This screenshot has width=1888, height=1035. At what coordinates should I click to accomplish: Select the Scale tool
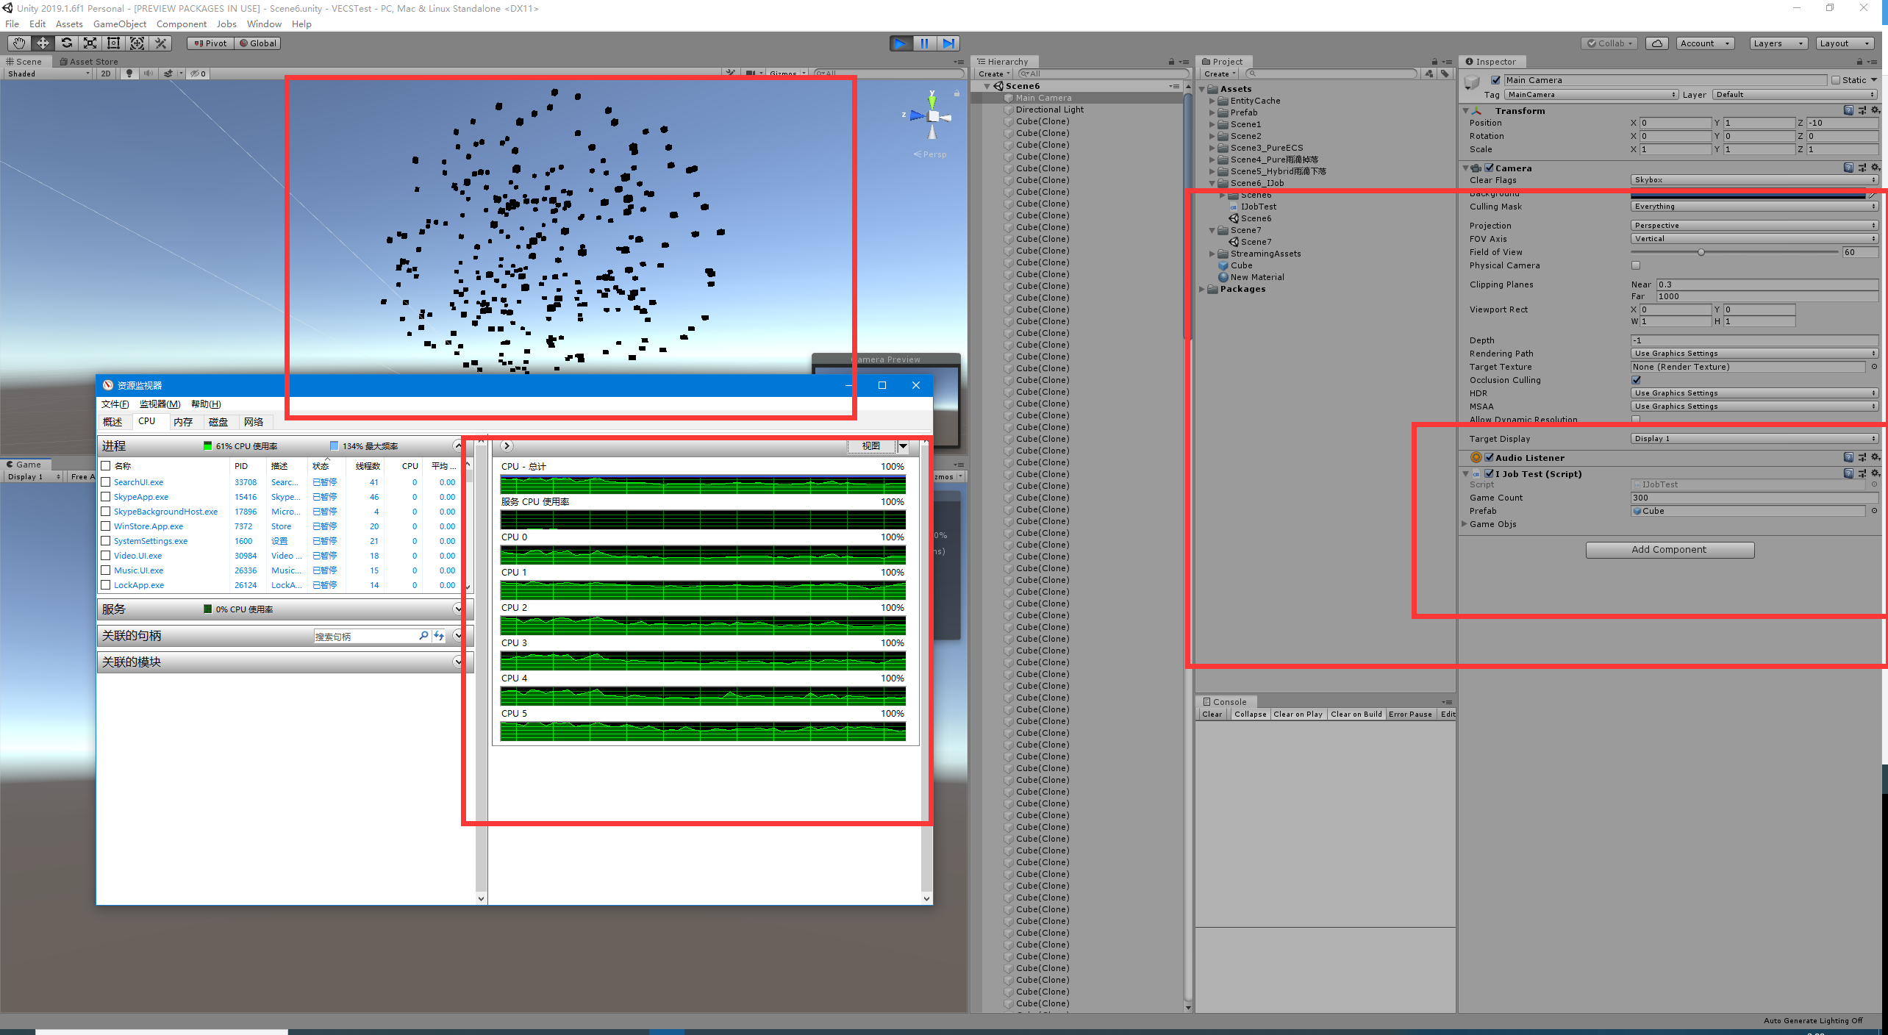(90, 43)
